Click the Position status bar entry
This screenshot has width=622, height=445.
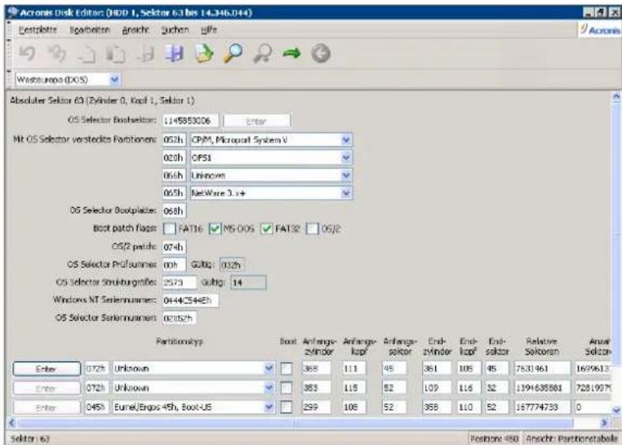pos(495,438)
